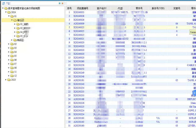196x128 pixels.
Task: Click the tree structure icon beside refresh
Action: click(7, 3)
